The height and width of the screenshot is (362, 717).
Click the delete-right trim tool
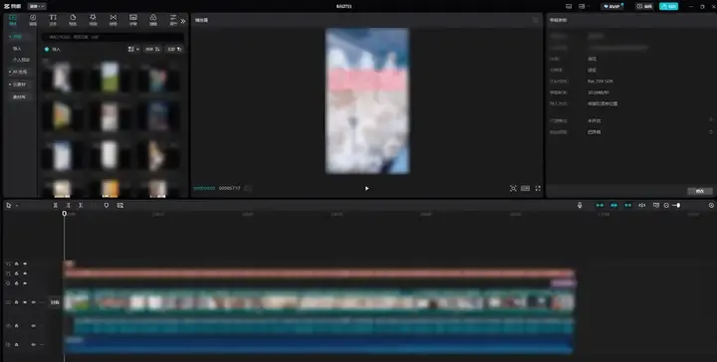click(81, 206)
